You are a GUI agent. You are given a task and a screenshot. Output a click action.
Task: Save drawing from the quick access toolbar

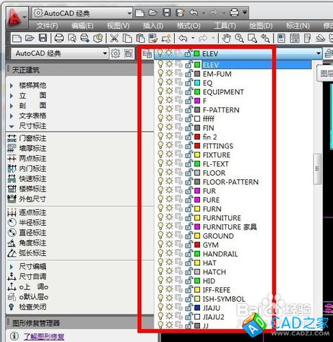[x=166, y=13]
